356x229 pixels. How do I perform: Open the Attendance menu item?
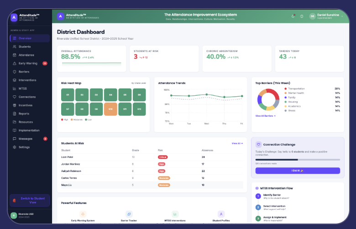(30, 55)
